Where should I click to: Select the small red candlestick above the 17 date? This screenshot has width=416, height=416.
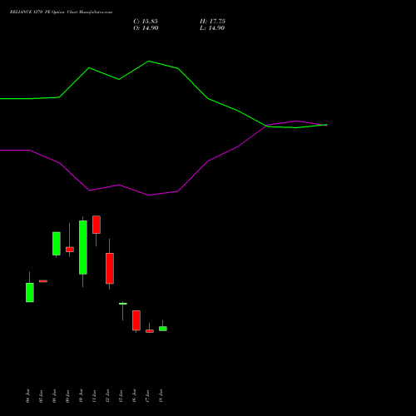pyautogui.click(x=150, y=331)
